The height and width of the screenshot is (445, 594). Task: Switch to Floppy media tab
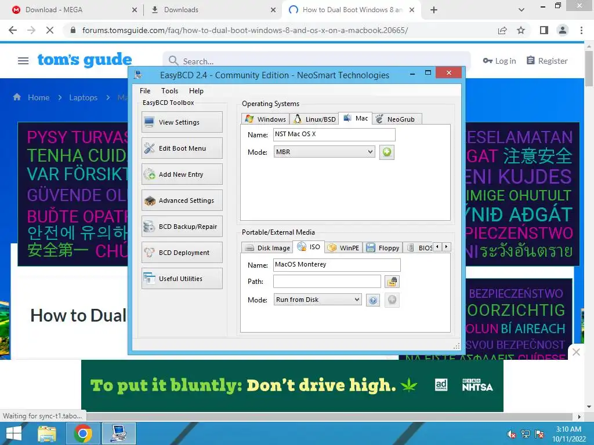pyautogui.click(x=383, y=248)
